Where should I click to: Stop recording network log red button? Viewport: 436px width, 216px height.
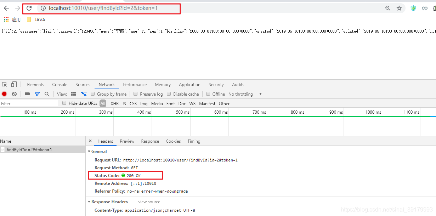point(4,94)
